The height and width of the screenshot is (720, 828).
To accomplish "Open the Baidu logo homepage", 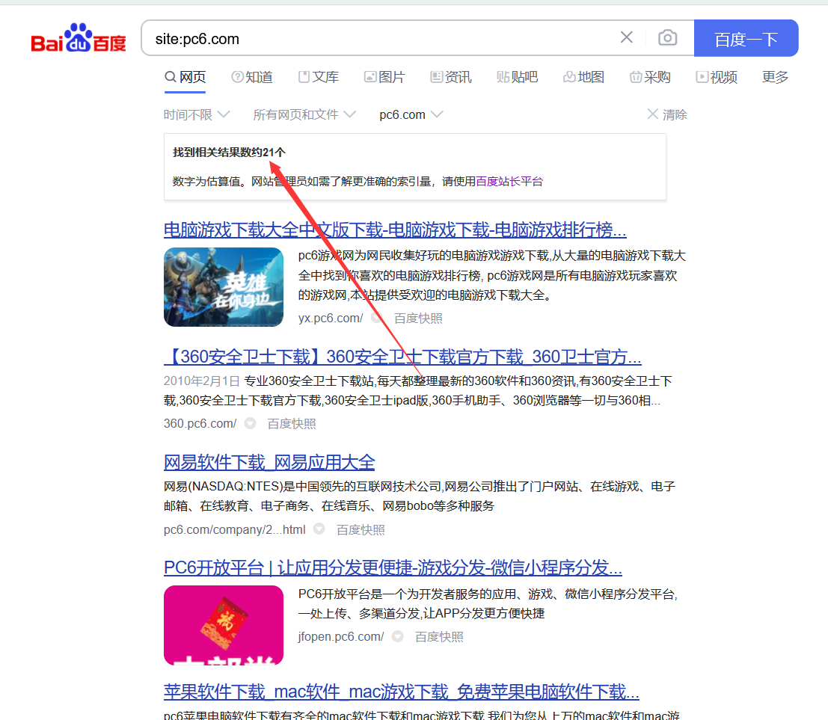I will (78, 38).
